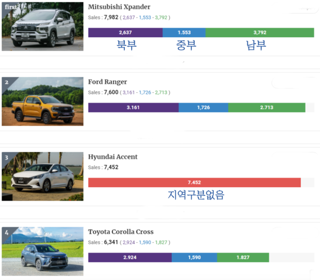Click the Hyundai Accent title
This screenshot has height=280, width=320.
[x=113, y=157]
